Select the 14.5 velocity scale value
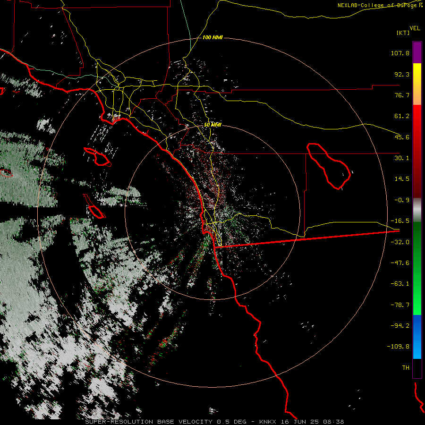Image resolution: width=425 pixels, height=425 pixels. 402,179
